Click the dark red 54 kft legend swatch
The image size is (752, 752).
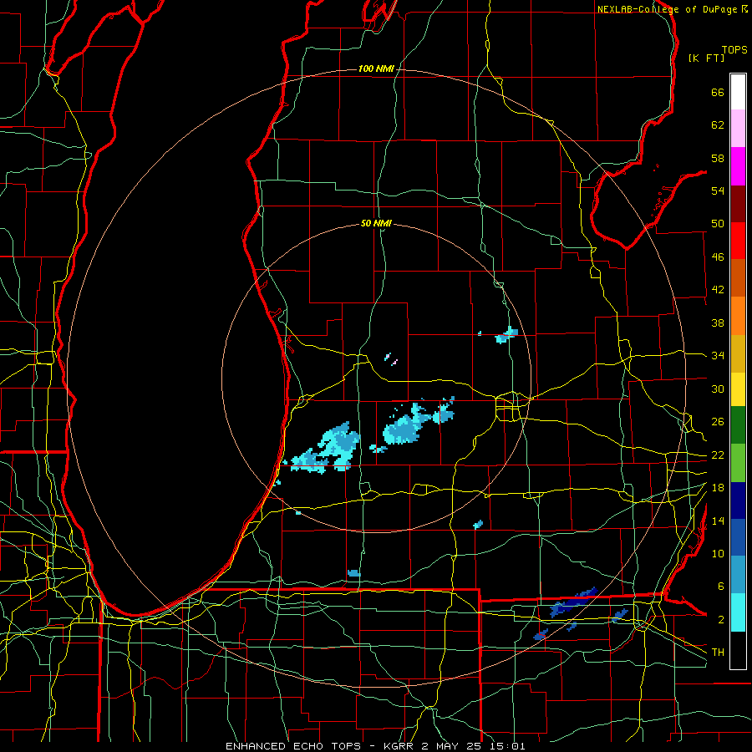pyautogui.click(x=738, y=203)
